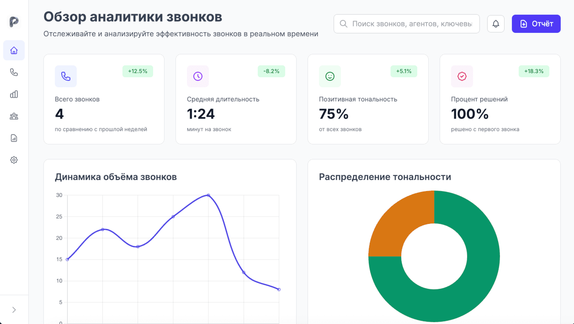The width and height of the screenshot is (574, 324).
Task: Click the P logo above the sidebar
Action: [14, 22]
